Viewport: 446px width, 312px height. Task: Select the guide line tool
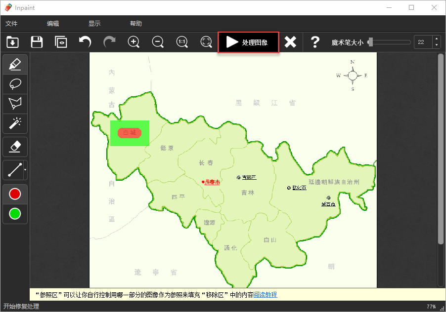(x=14, y=170)
